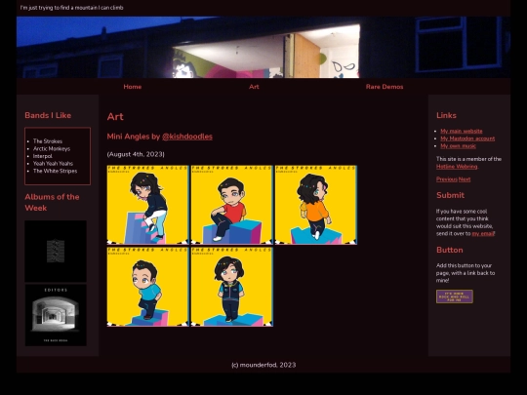This screenshot has height=395, width=527.
Task: Click the 'Bands I Like' heading
Action: [48, 115]
